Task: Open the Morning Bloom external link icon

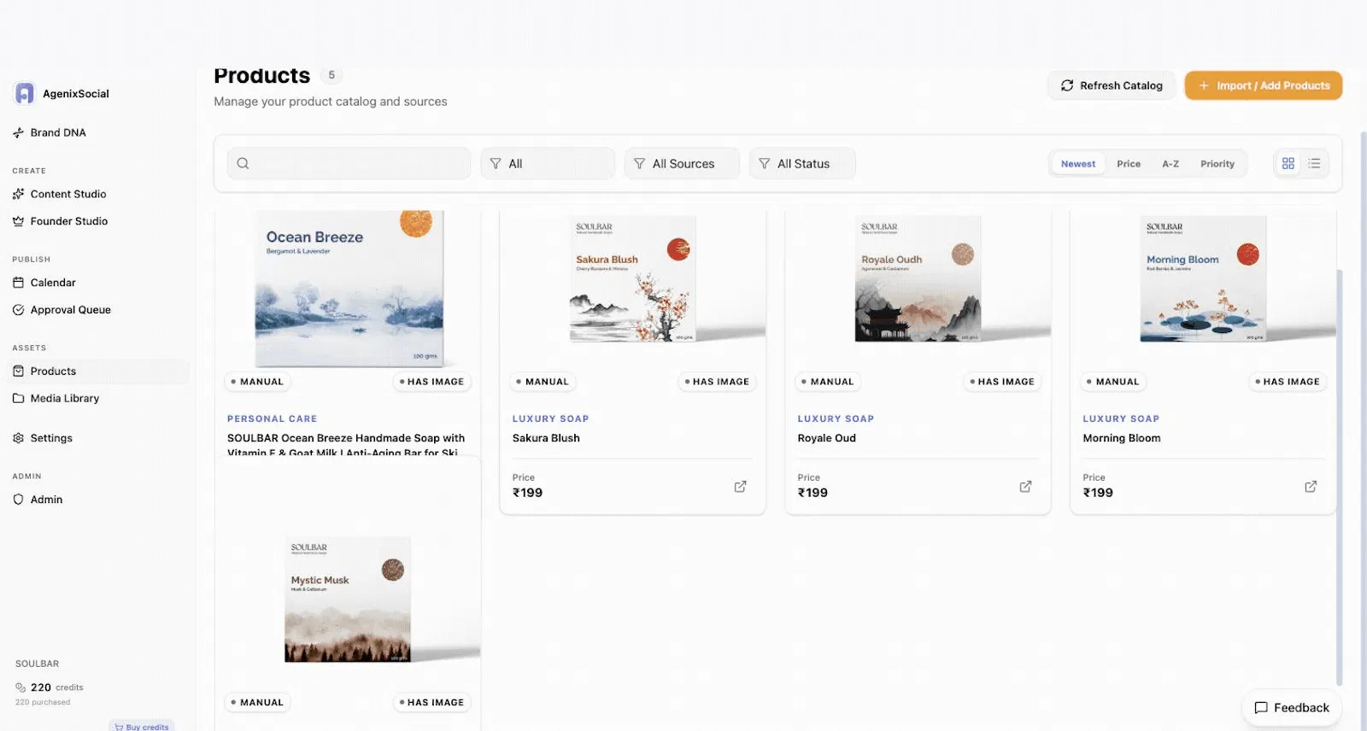Action: coord(1311,487)
